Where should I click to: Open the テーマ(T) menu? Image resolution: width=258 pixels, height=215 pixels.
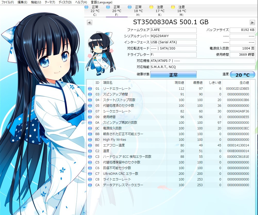[x=50, y=2]
